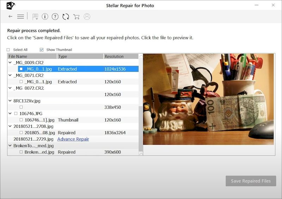Tick checkbox beside 106746.JPG parent

pos(16,113)
